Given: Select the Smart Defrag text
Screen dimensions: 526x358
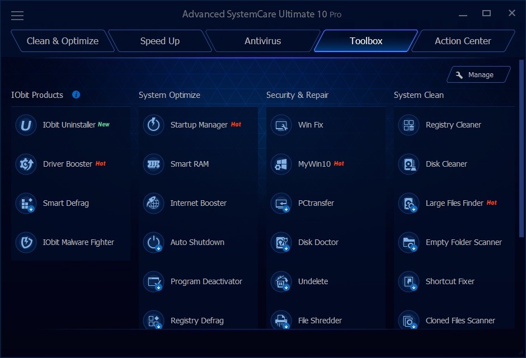Looking at the screenshot, I should coord(66,203).
